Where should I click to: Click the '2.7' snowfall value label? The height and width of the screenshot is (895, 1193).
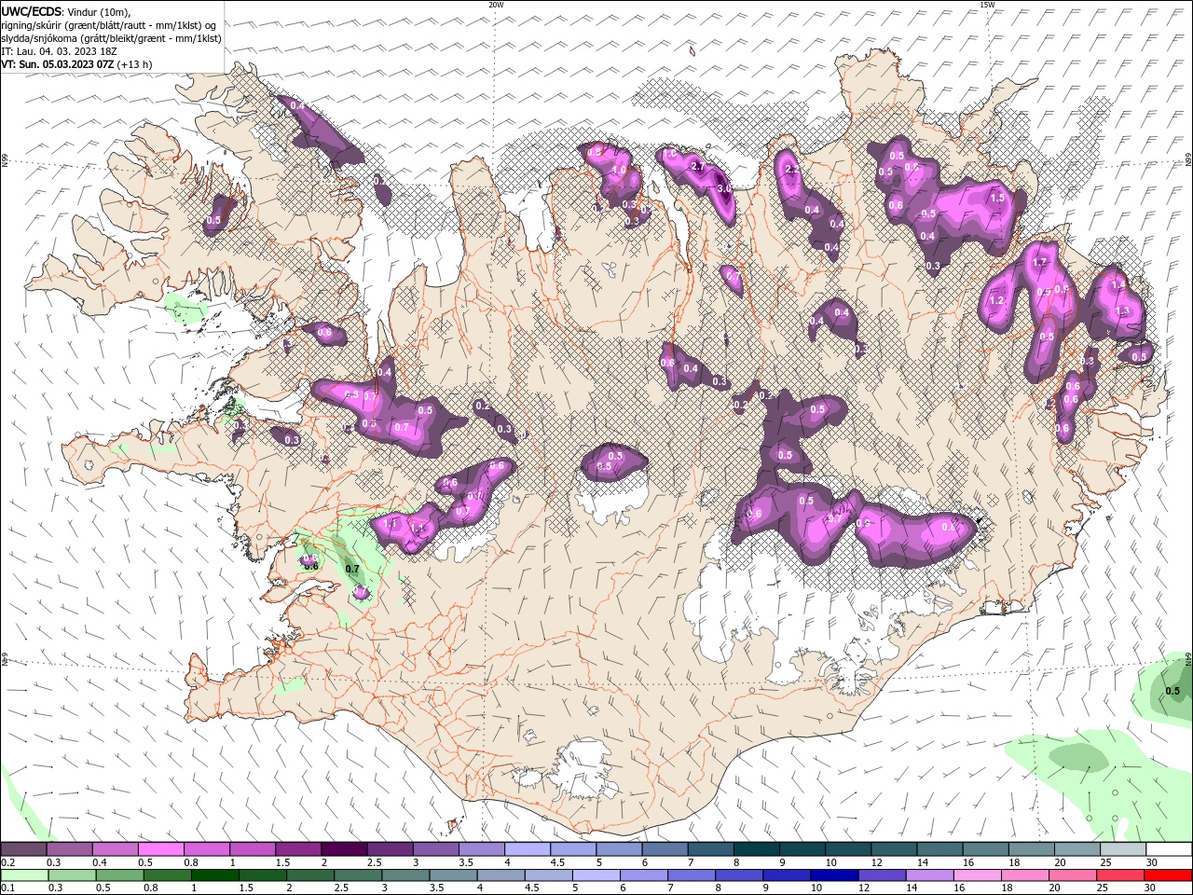point(698,166)
